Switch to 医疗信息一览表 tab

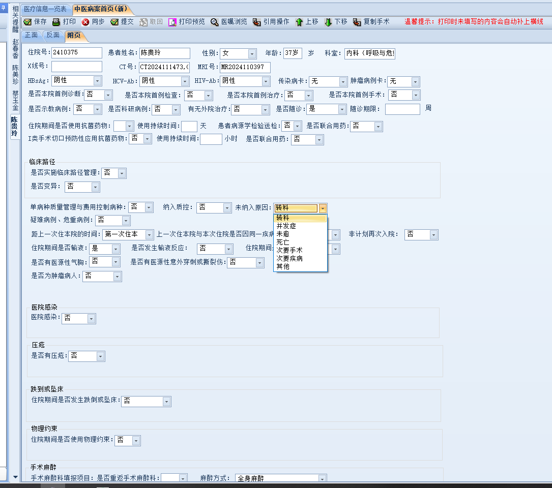[x=45, y=9]
